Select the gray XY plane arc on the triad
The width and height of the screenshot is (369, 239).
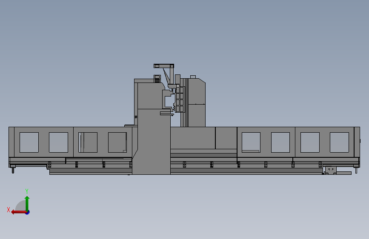point(21,206)
